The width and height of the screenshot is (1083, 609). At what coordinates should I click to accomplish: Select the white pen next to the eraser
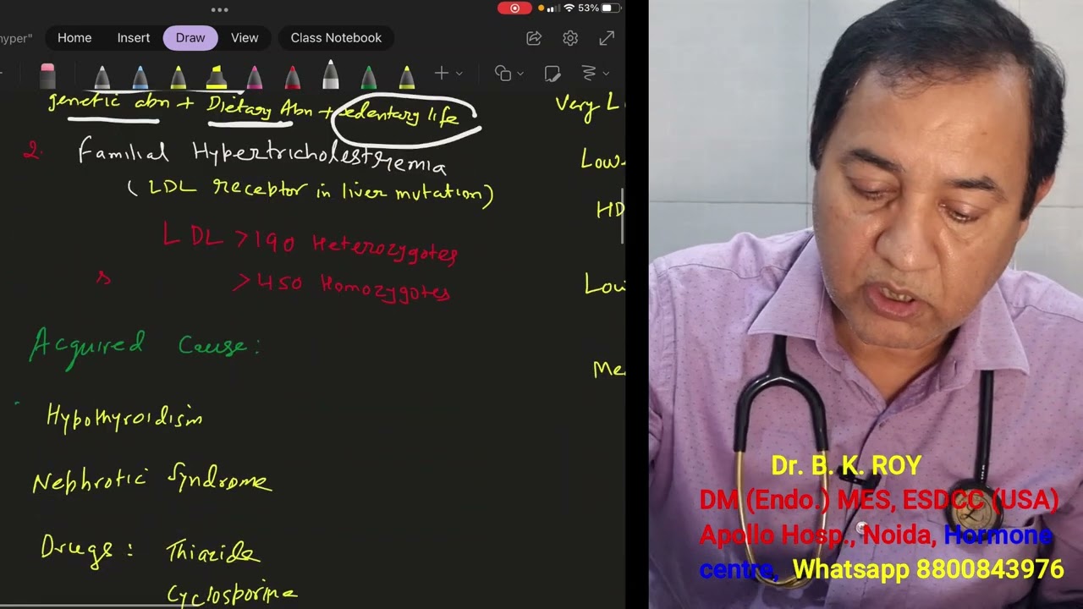coord(102,78)
